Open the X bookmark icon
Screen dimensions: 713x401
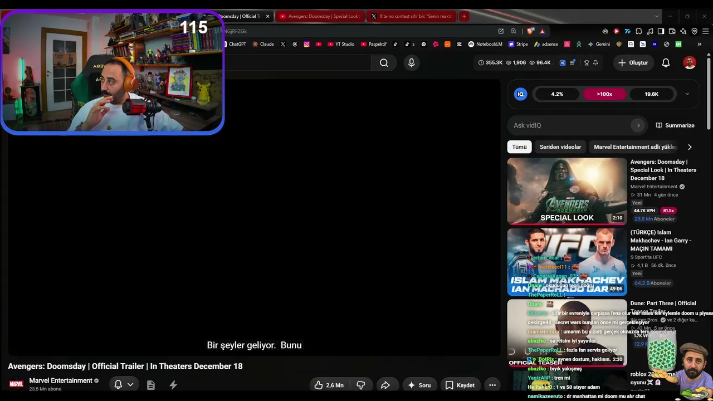coord(283,44)
